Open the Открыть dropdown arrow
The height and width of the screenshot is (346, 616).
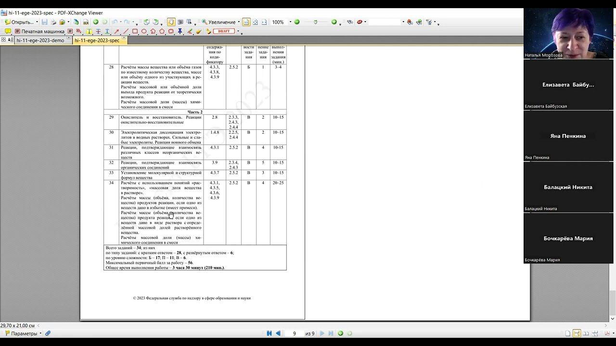coord(37,22)
